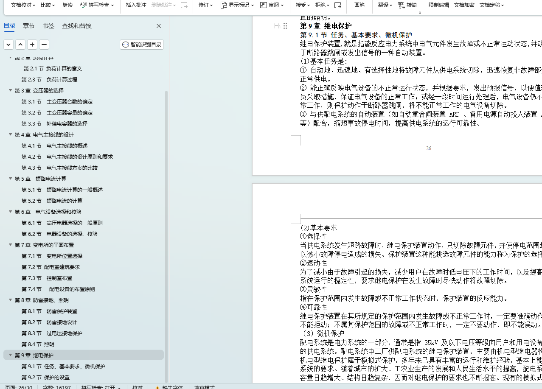The width and height of the screenshot is (542, 389).
Task: Go to 第8.3节 过电压接地保护
Action: (x=52, y=333)
